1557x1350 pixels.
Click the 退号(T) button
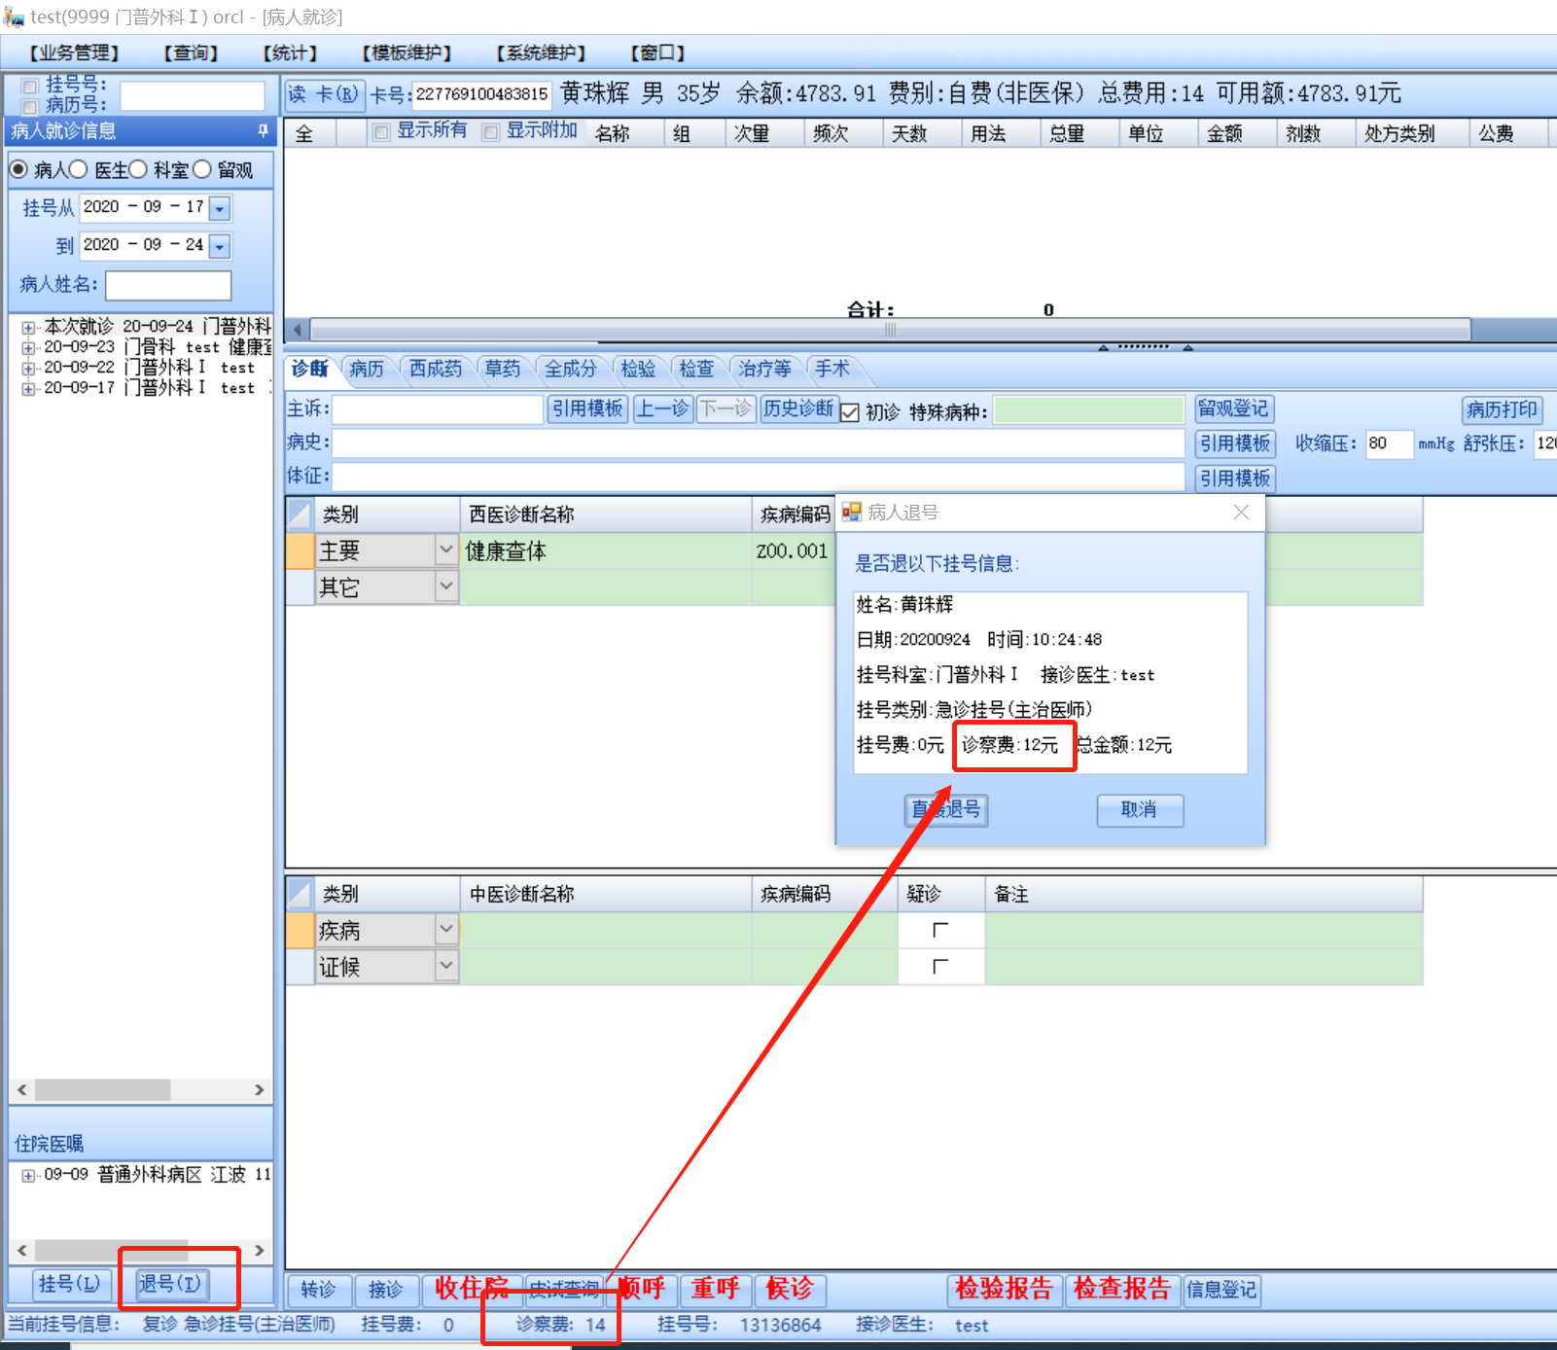pos(170,1284)
